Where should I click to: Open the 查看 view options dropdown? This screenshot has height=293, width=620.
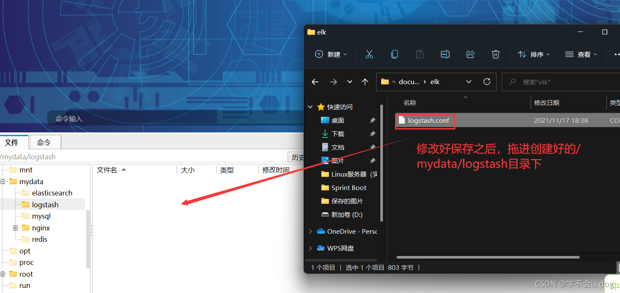coord(580,54)
